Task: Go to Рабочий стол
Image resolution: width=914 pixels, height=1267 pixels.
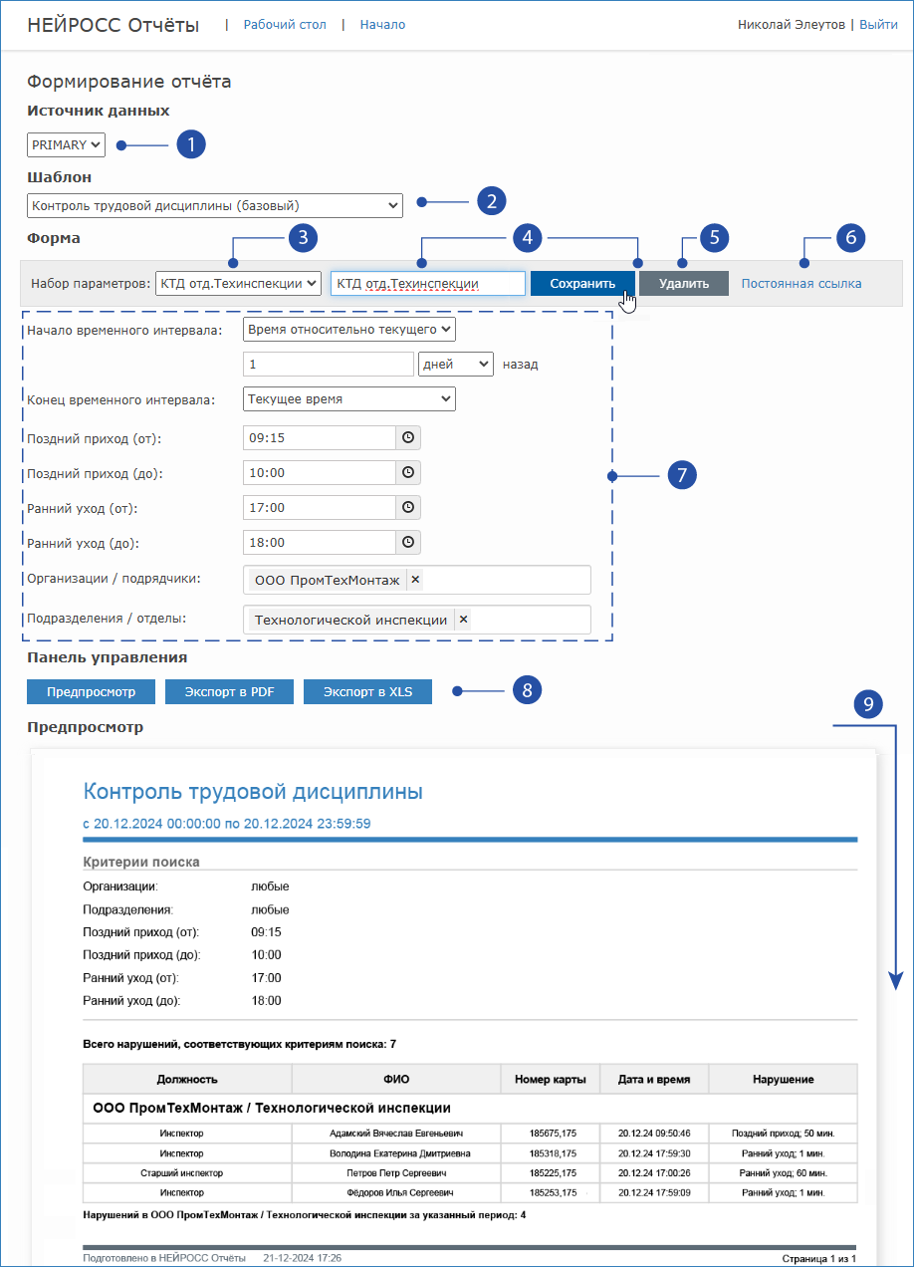Action: coord(285,25)
